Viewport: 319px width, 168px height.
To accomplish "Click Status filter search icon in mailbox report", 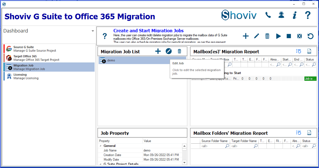I will (x=314, y=65).
